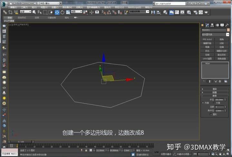Toggle the 3D Snaps button
This screenshot has height=157, width=232.
point(104,12)
